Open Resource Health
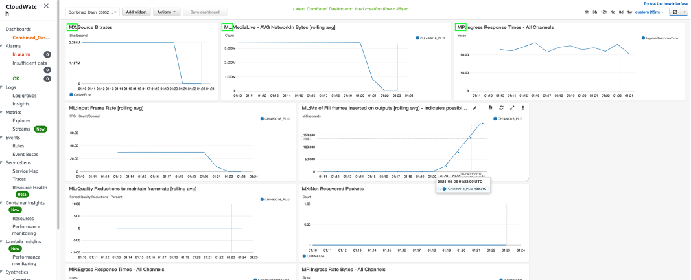This screenshot has width=691, height=280. (x=30, y=188)
